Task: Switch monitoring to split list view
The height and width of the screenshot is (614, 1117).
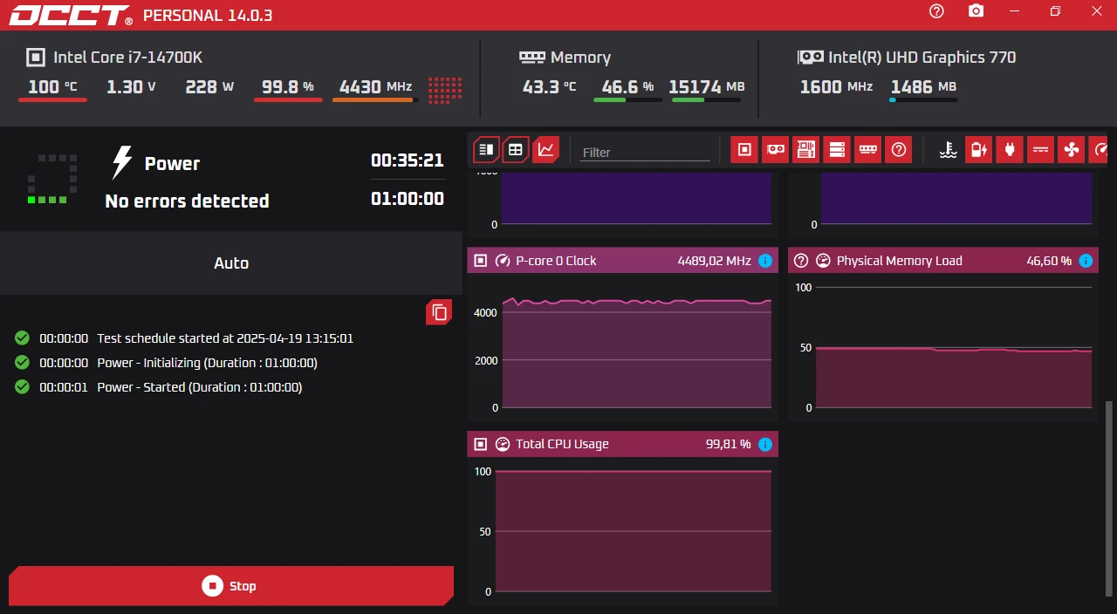Action: point(486,150)
